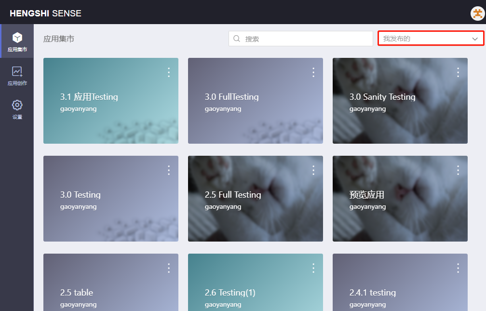
Task: Open the 3.0 Testing app card
Action: click(x=111, y=199)
